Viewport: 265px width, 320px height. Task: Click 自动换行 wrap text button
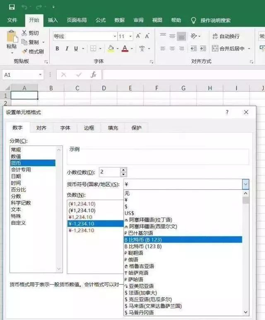pos(226,36)
